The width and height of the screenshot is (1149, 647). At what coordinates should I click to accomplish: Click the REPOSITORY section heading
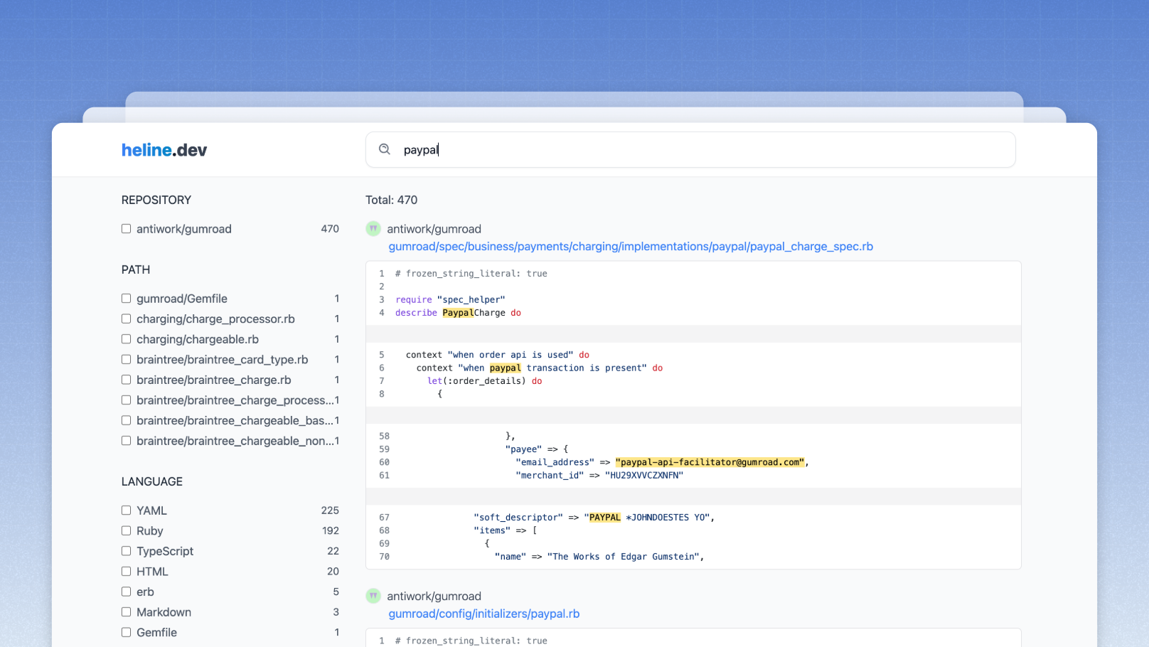pyautogui.click(x=156, y=200)
